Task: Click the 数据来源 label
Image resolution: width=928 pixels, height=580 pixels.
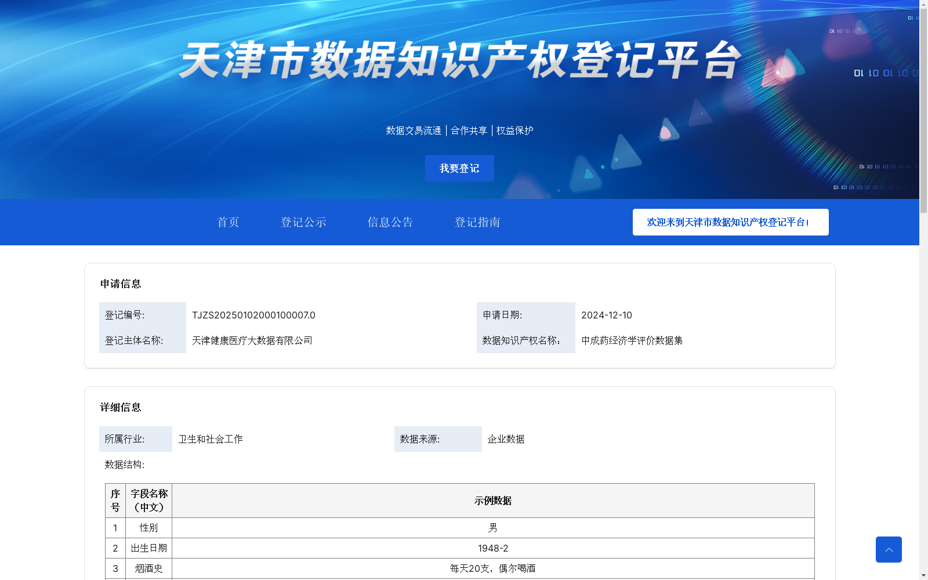Action: coord(419,439)
